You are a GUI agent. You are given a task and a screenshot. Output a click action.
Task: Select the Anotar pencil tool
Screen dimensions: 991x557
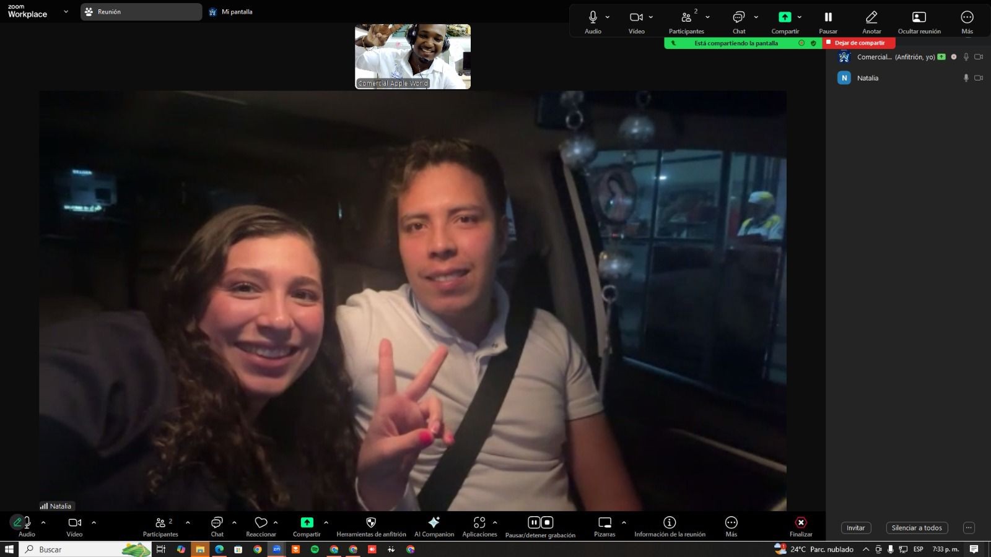tap(871, 18)
